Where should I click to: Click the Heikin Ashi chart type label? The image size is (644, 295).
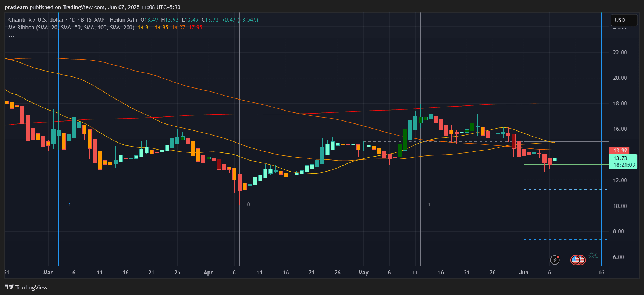(x=123, y=20)
